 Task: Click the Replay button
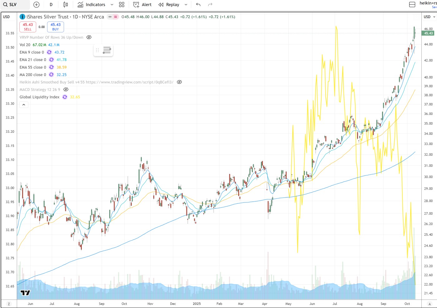click(x=169, y=5)
